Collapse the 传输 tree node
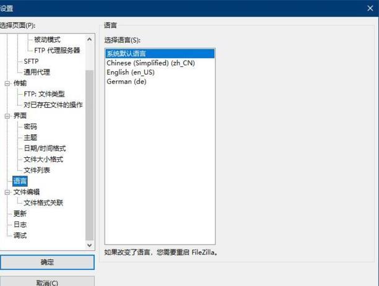Screen dimensions: 379x286 tap(7, 84)
